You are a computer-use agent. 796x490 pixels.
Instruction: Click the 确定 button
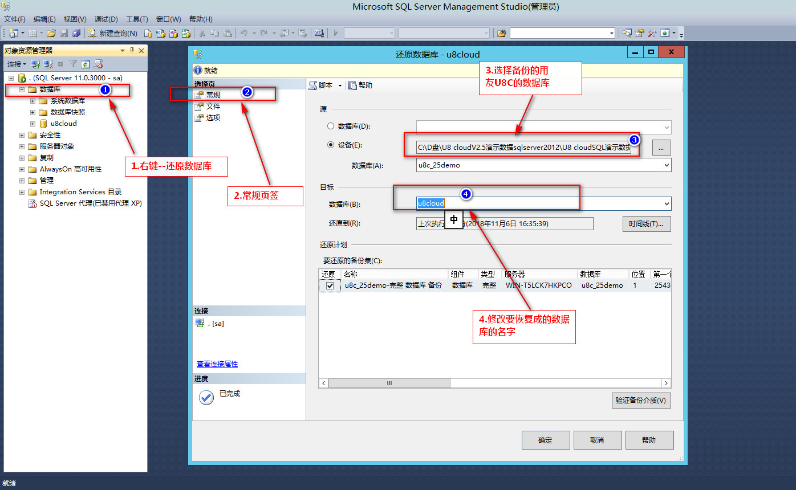546,440
